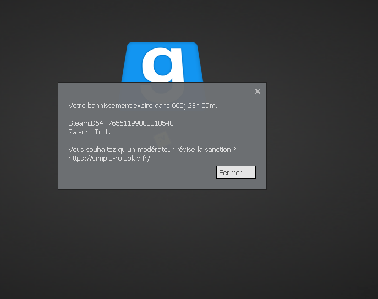The image size is (378, 299).
Task: Open the https://simple-roleplay.fr/ link text
Action: (109, 159)
